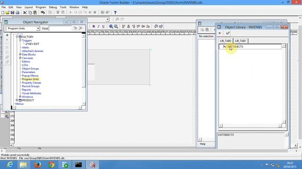
Task: Click the Save floppy disk icon
Action: click(13, 13)
